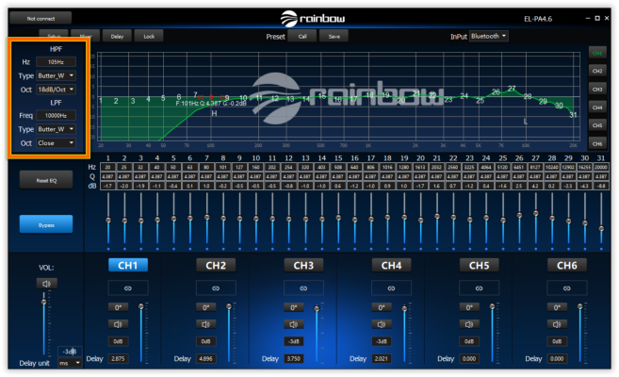Image resolution: width=619 pixels, height=377 pixels.
Task: Show the CH1 curve from the graph side tabs
Action: (597, 53)
